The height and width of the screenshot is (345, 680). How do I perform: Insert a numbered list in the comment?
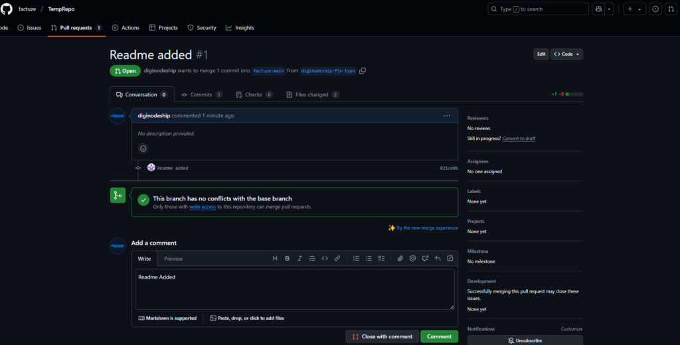coord(356,258)
